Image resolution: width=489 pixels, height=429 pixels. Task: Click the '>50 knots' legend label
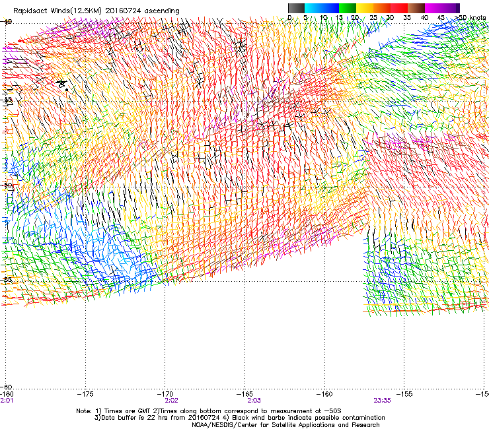click(x=470, y=17)
